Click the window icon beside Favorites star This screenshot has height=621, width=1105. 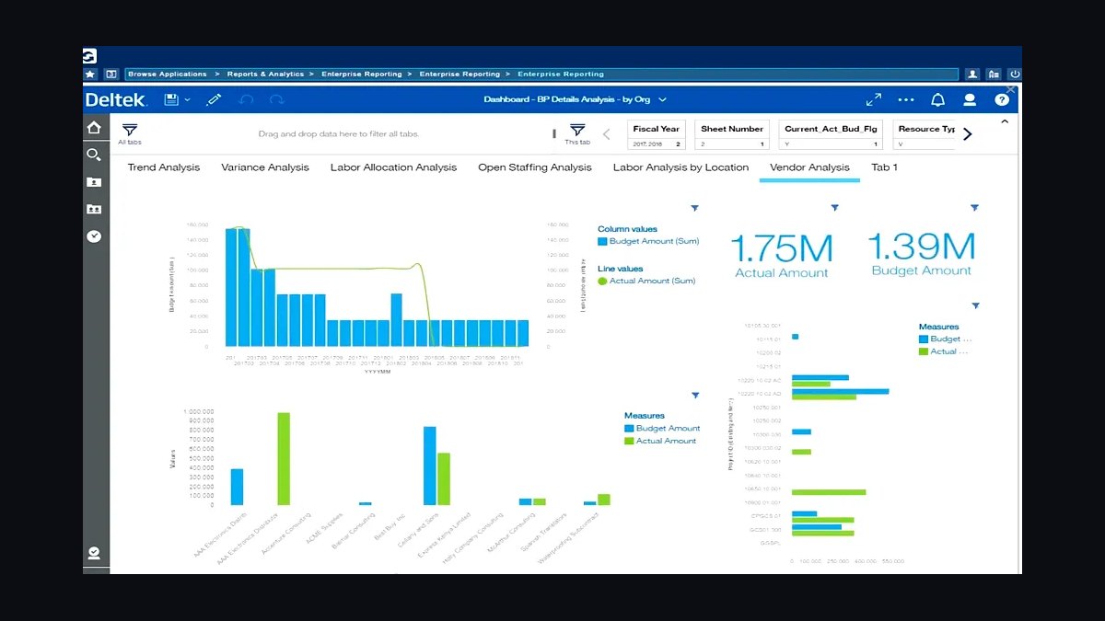click(x=111, y=74)
